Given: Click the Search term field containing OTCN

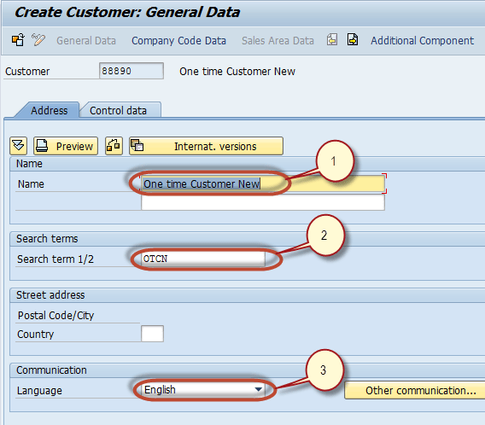Looking at the screenshot, I should tap(203, 259).
